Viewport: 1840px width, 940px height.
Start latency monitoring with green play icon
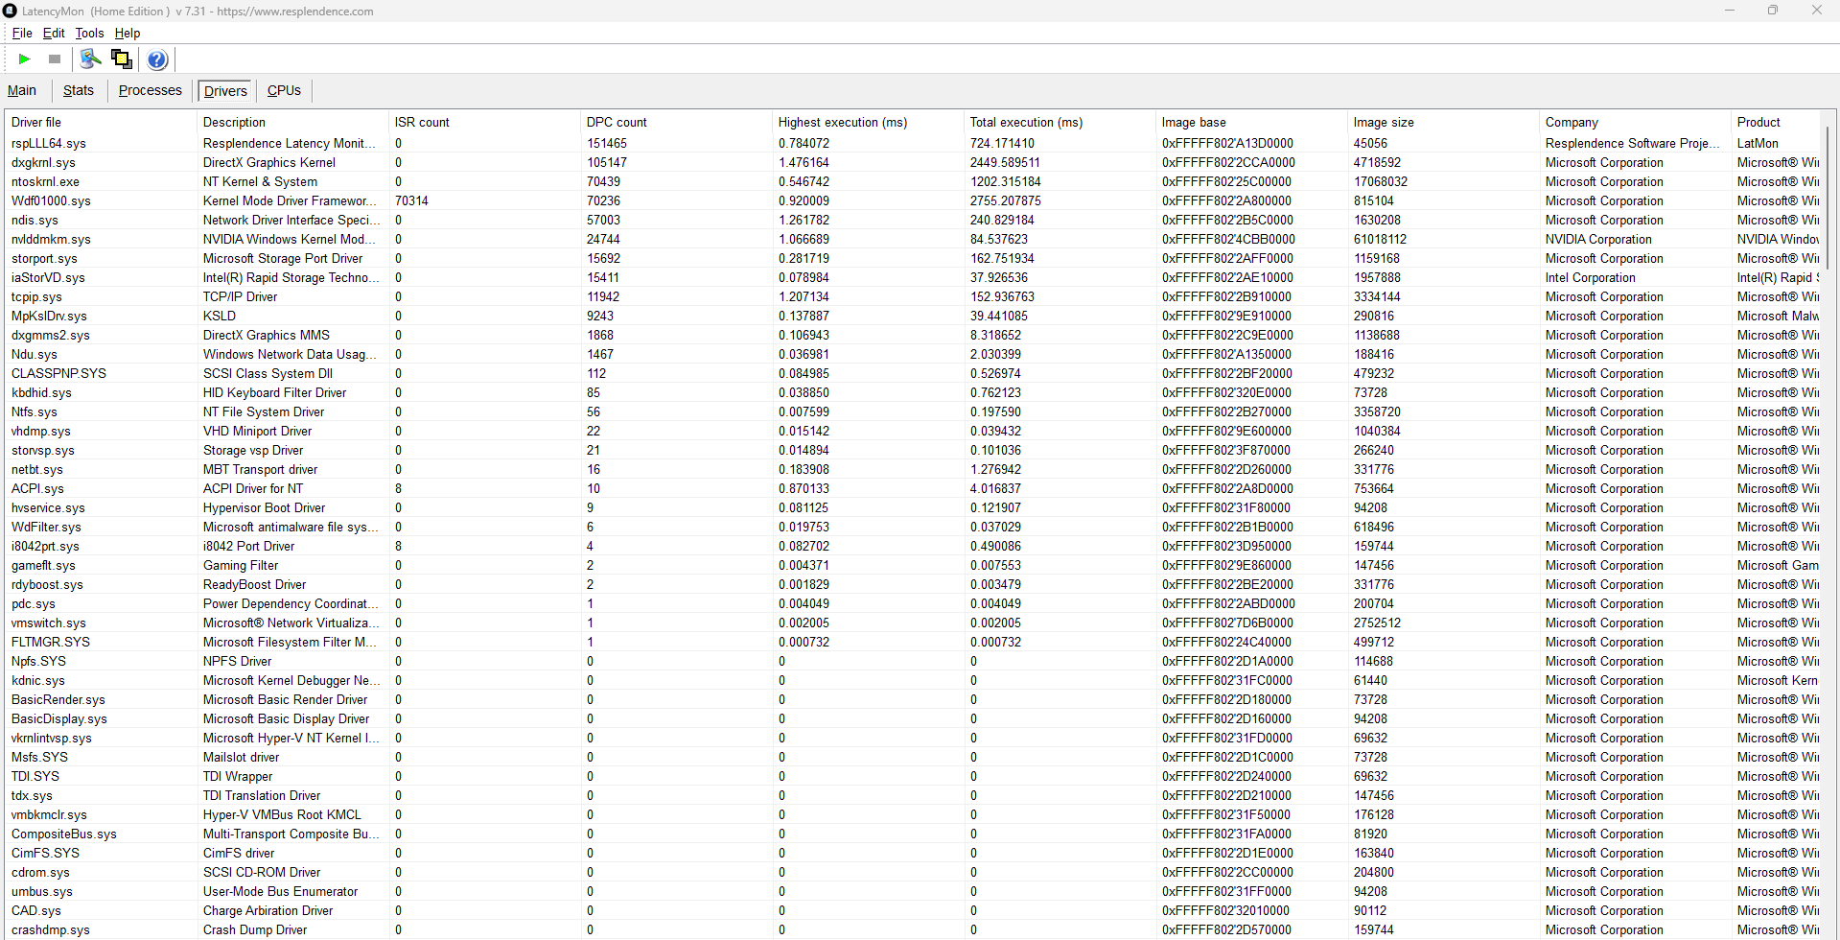25,59
